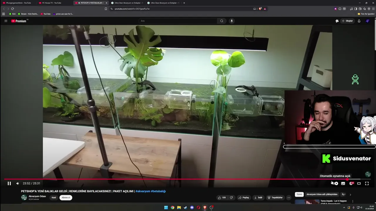Join the channel with Katıl button

(x=54, y=198)
